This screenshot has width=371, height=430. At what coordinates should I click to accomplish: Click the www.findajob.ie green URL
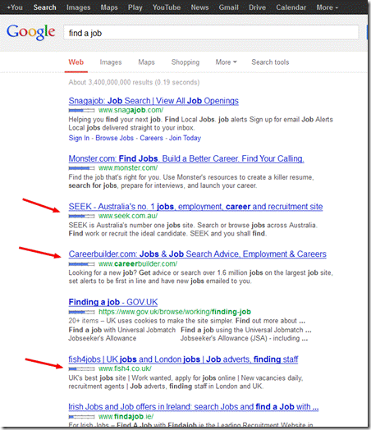(126, 417)
